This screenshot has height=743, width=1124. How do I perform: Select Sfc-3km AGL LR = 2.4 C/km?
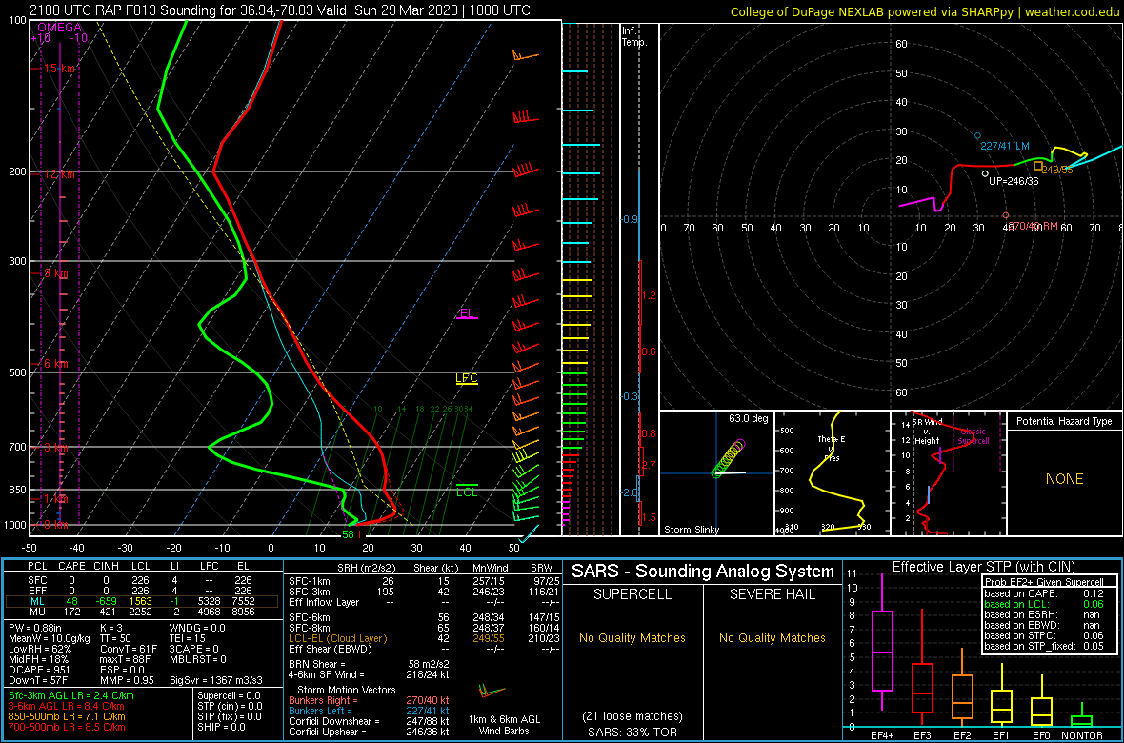(x=71, y=696)
